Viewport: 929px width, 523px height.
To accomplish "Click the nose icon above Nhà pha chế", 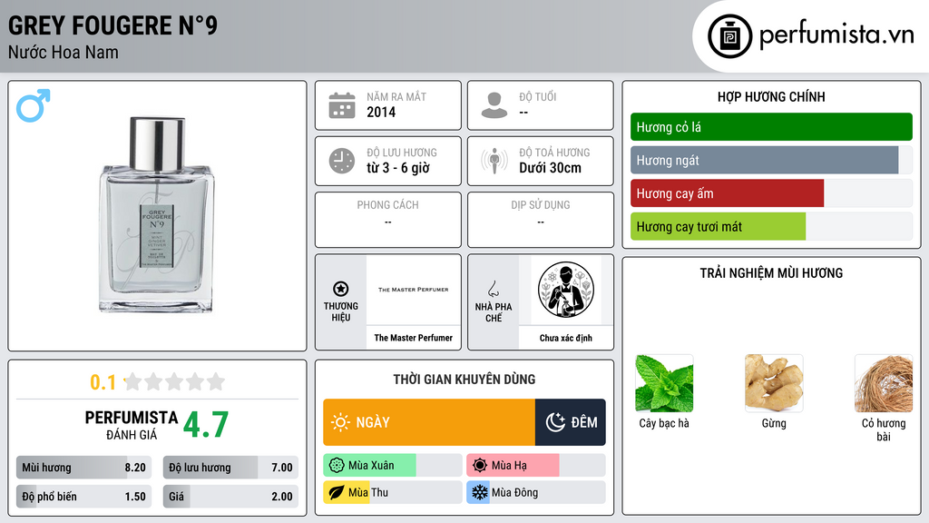I will pos(493,289).
